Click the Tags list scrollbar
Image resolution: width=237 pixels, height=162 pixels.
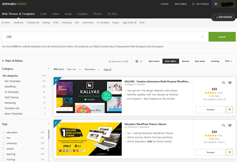49,135
